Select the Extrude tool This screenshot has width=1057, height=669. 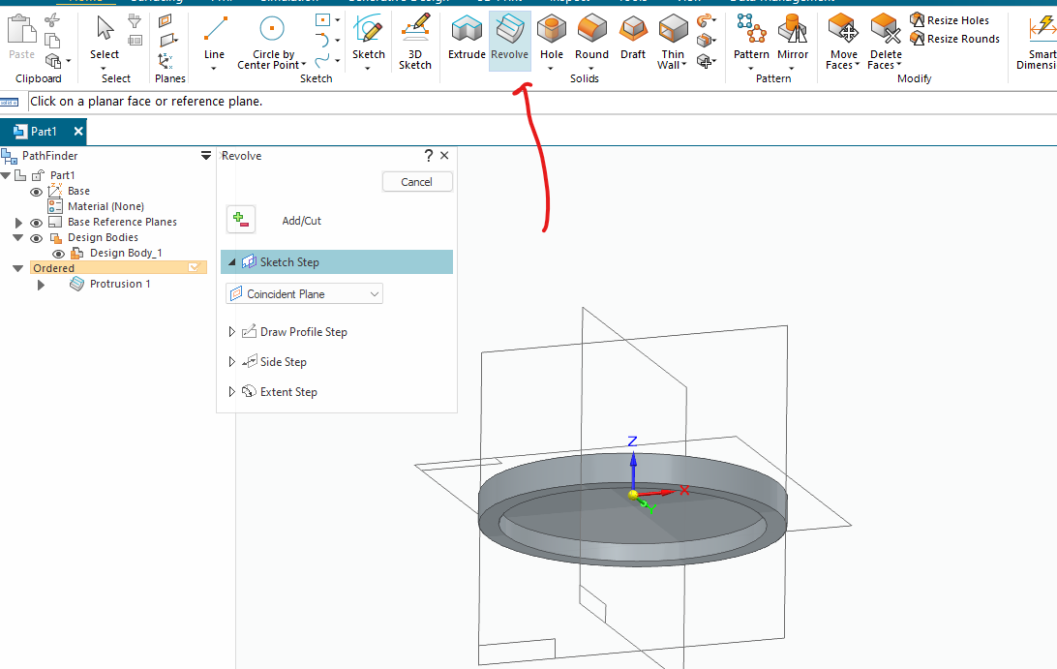coord(467,37)
